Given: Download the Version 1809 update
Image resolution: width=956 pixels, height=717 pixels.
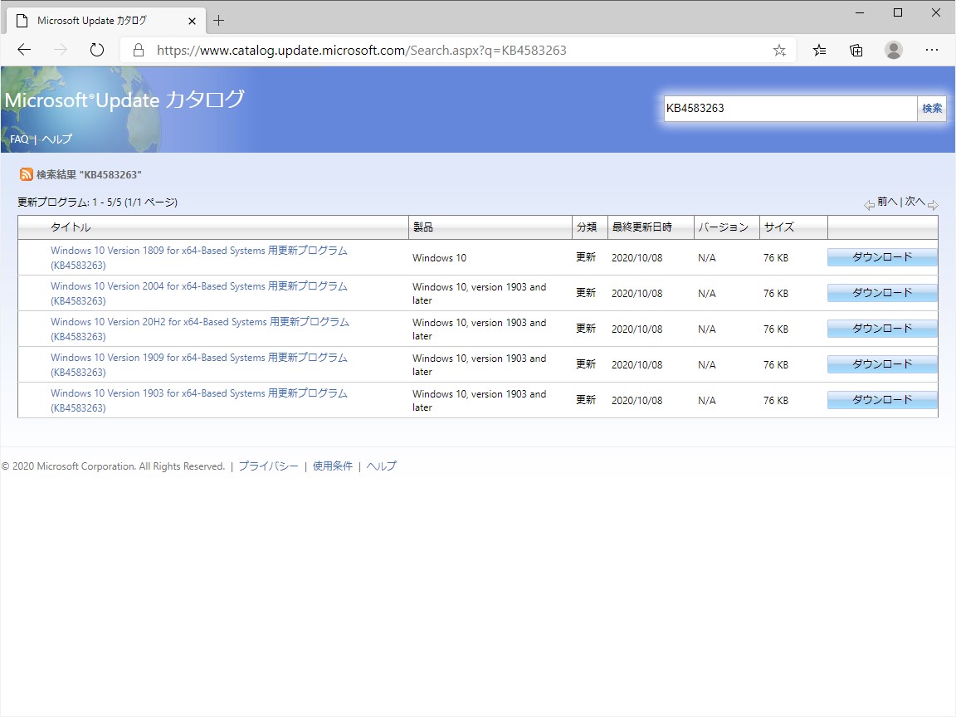Looking at the screenshot, I should click(881, 257).
